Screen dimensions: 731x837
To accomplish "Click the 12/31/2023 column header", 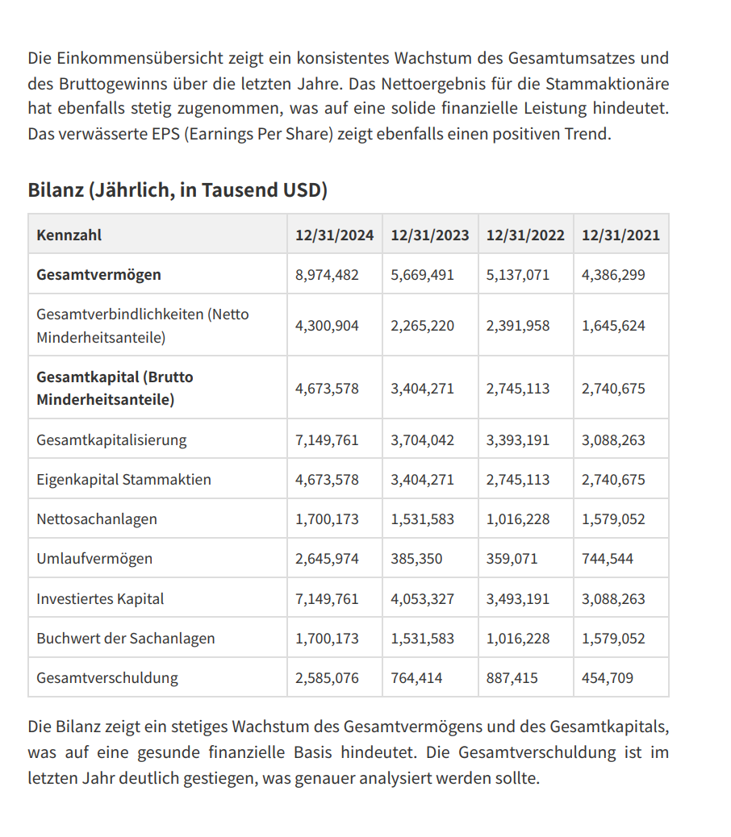I will coord(430,235).
